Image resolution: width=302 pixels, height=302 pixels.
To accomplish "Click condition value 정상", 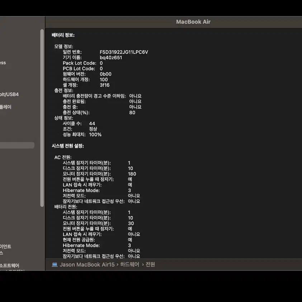I will (93, 129).
